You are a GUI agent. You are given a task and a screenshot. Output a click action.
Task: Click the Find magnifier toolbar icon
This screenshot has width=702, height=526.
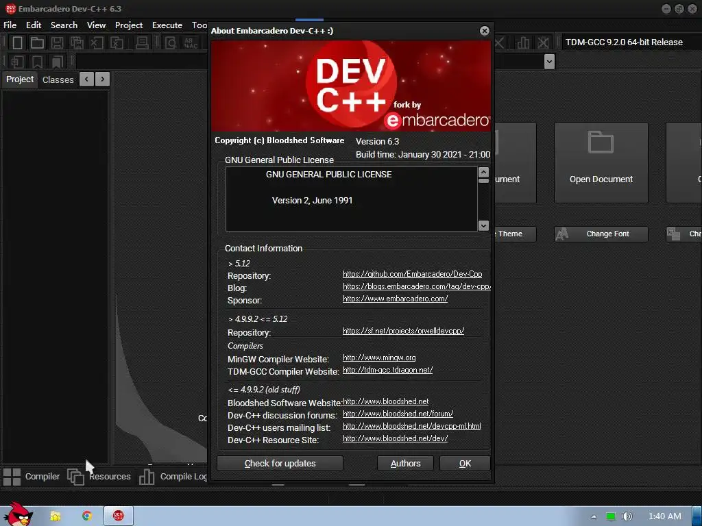(171, 43)
